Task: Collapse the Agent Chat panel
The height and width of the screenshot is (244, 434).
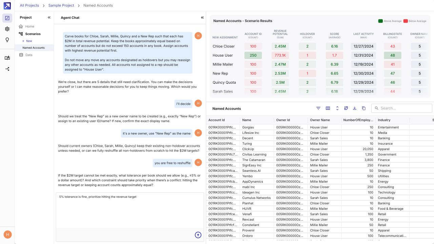Action: tap(202, 17)
